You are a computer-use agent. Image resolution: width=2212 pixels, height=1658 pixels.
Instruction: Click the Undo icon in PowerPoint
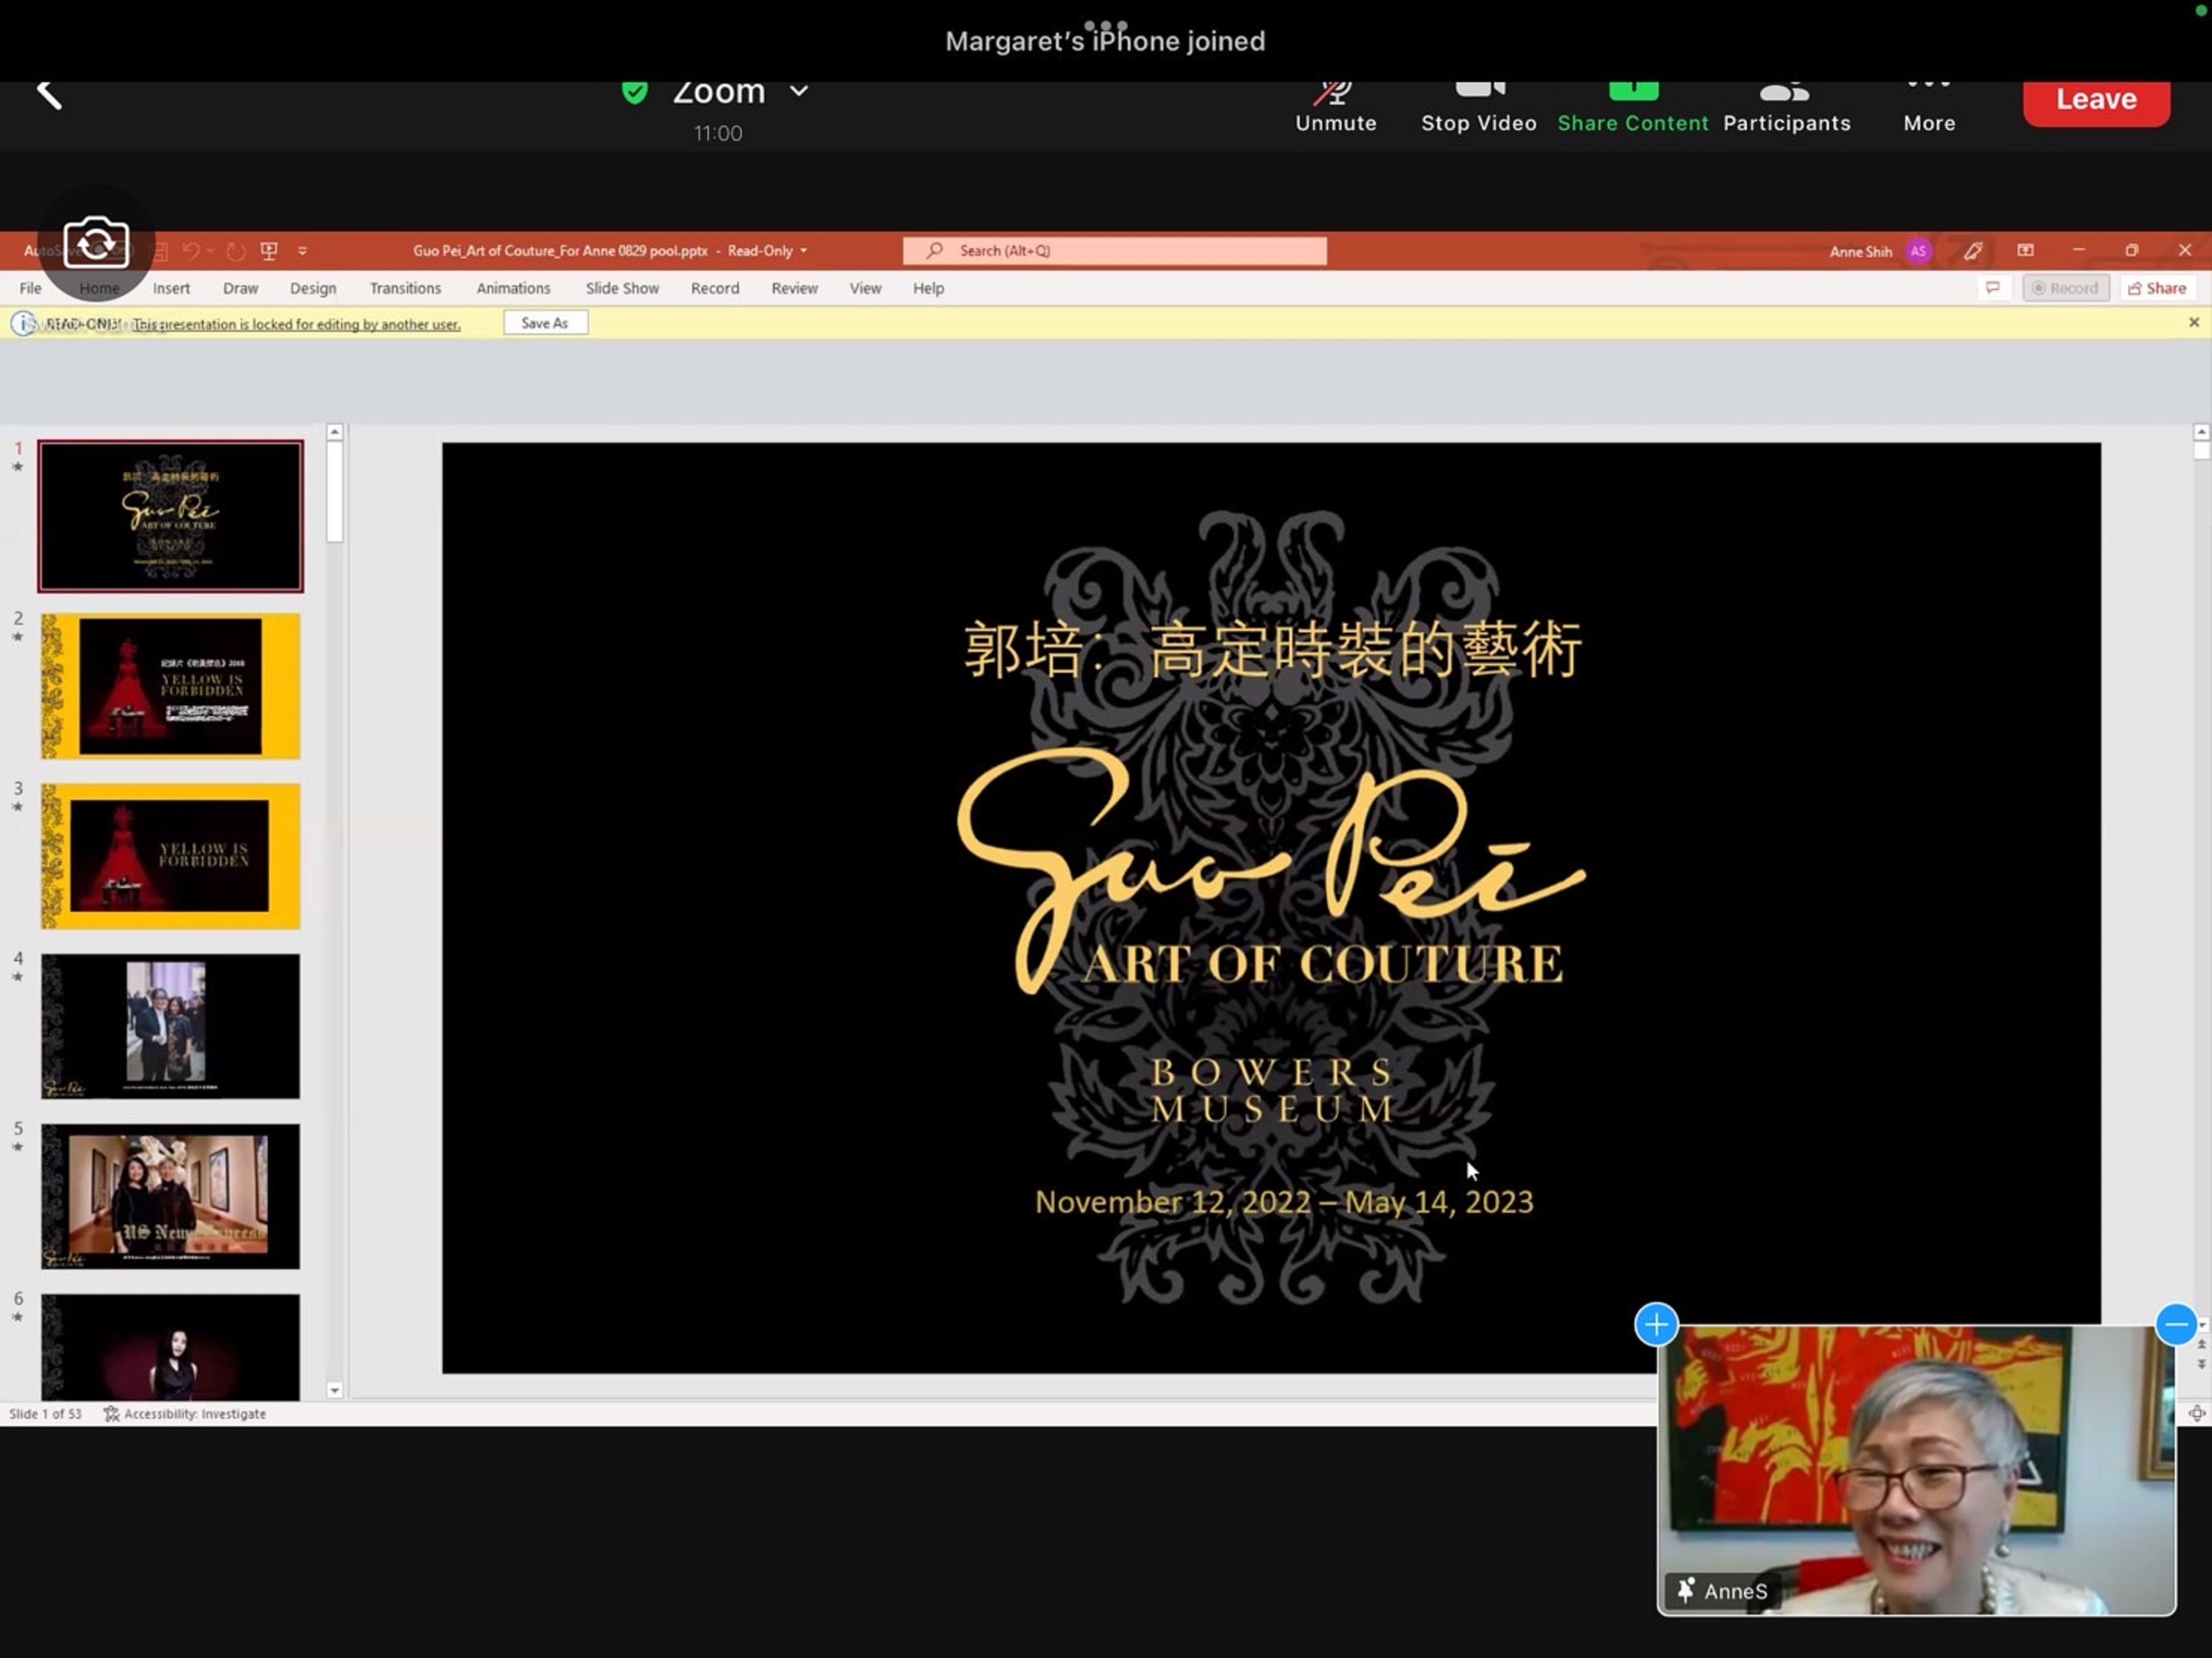(x=191, y=251)
